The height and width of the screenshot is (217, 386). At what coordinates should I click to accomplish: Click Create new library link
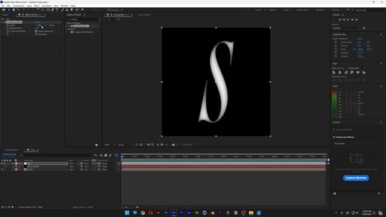[344, 137]
